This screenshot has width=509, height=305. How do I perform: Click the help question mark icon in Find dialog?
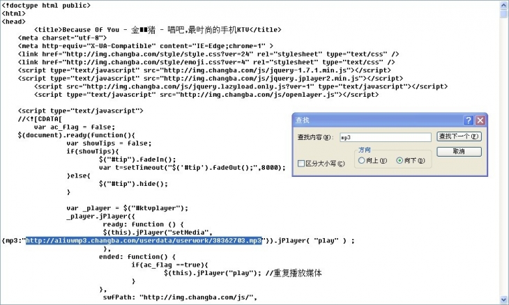tap(469, 120)
